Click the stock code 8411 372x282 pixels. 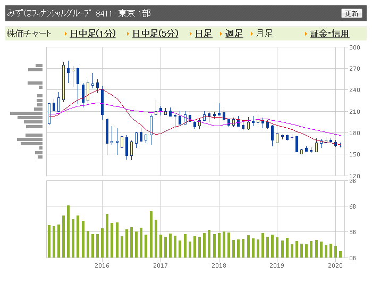104,13
